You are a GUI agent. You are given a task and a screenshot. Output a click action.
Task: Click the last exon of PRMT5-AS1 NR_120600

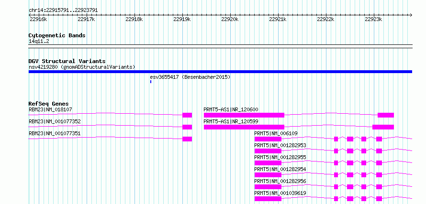point(386,115)
